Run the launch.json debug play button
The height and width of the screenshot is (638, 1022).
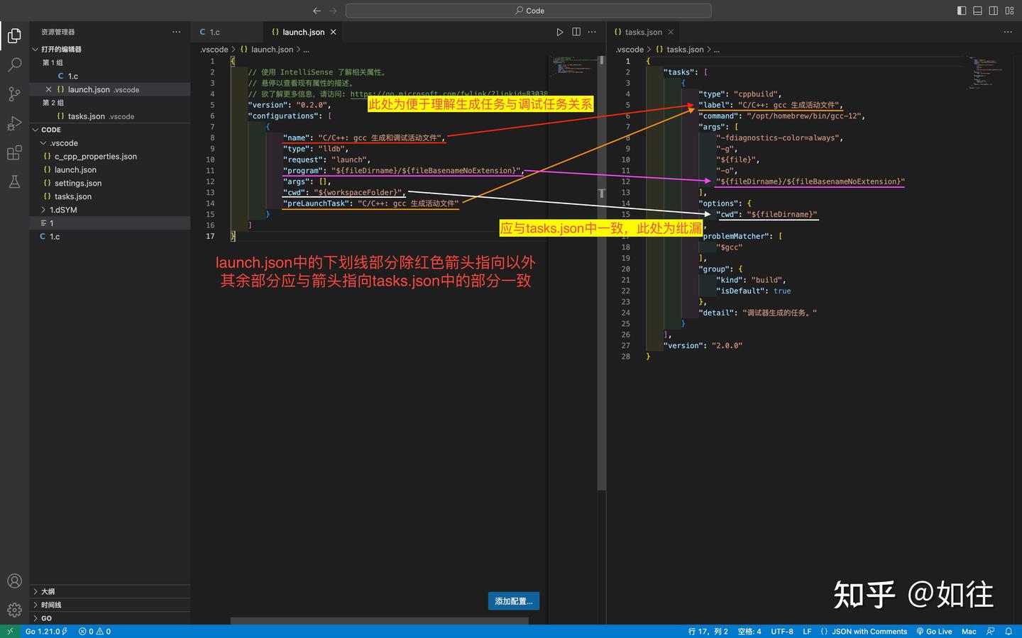click(560, 32)
